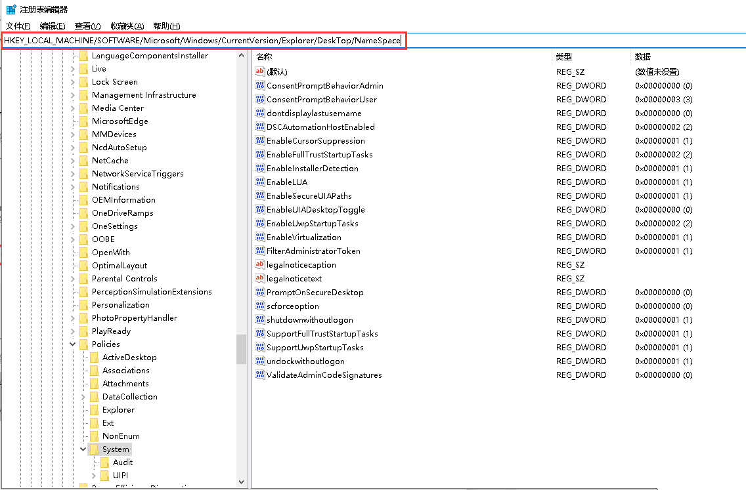Click the DWORD icon of dontdisplaylastusername

coord(260,113)
